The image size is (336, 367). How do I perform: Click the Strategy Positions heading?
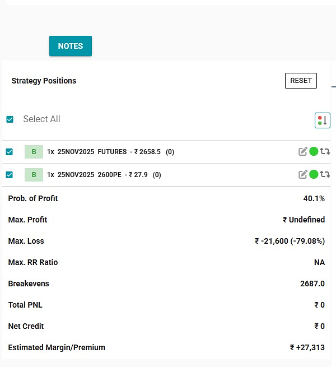(44, 81)
